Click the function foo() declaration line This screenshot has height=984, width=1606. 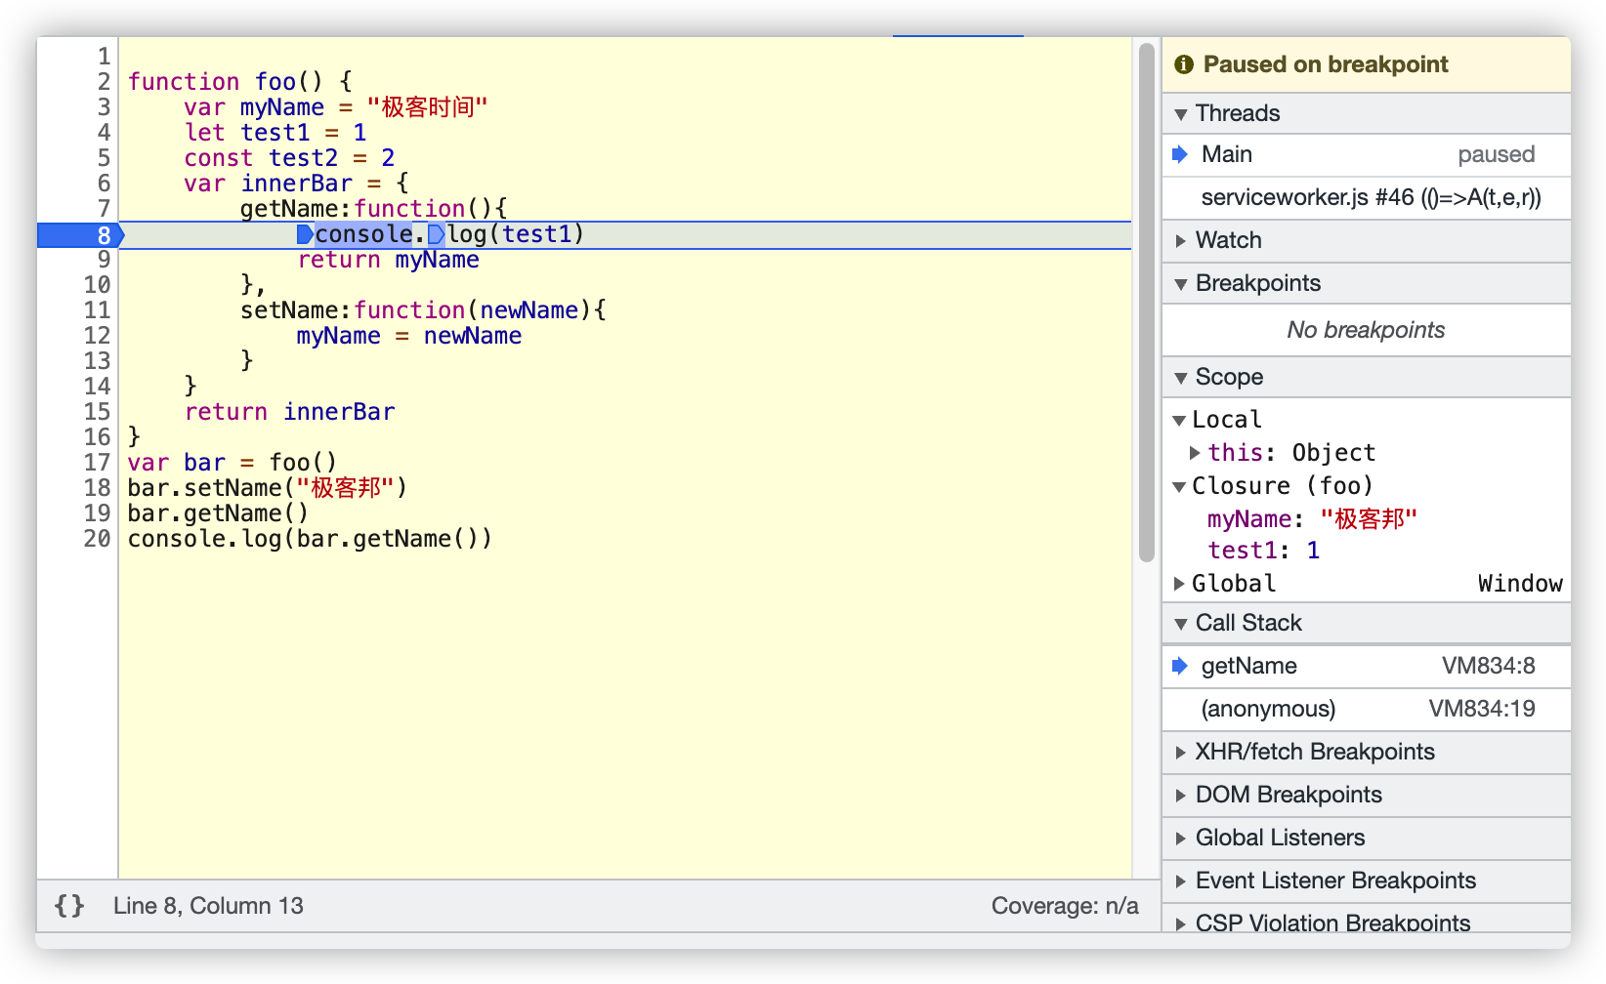(240, 82)
